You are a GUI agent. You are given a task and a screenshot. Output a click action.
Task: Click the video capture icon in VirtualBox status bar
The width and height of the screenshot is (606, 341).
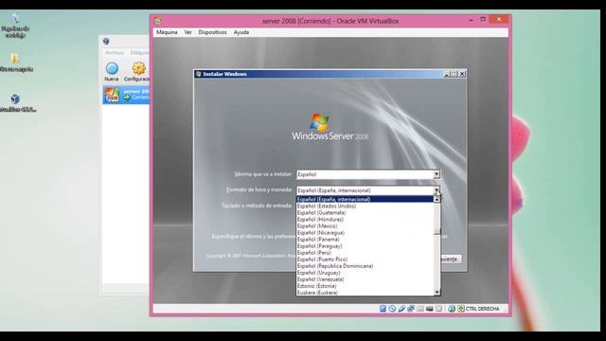[438, 309]
